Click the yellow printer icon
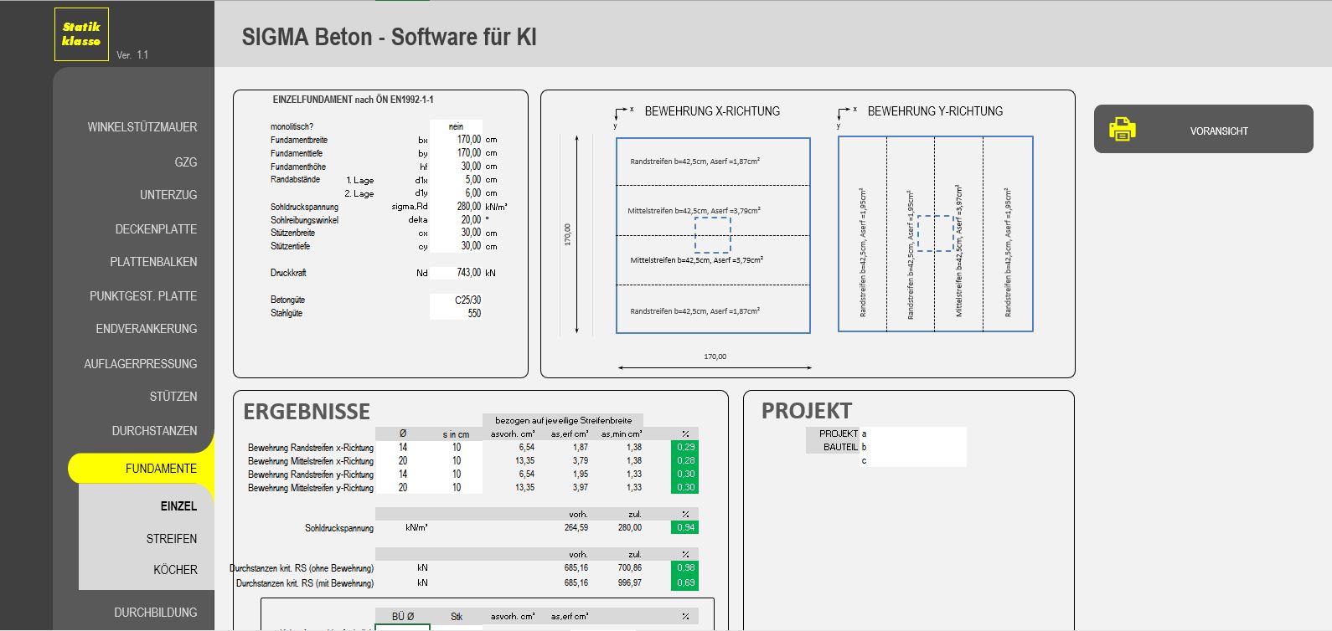 click(1122, 130)
